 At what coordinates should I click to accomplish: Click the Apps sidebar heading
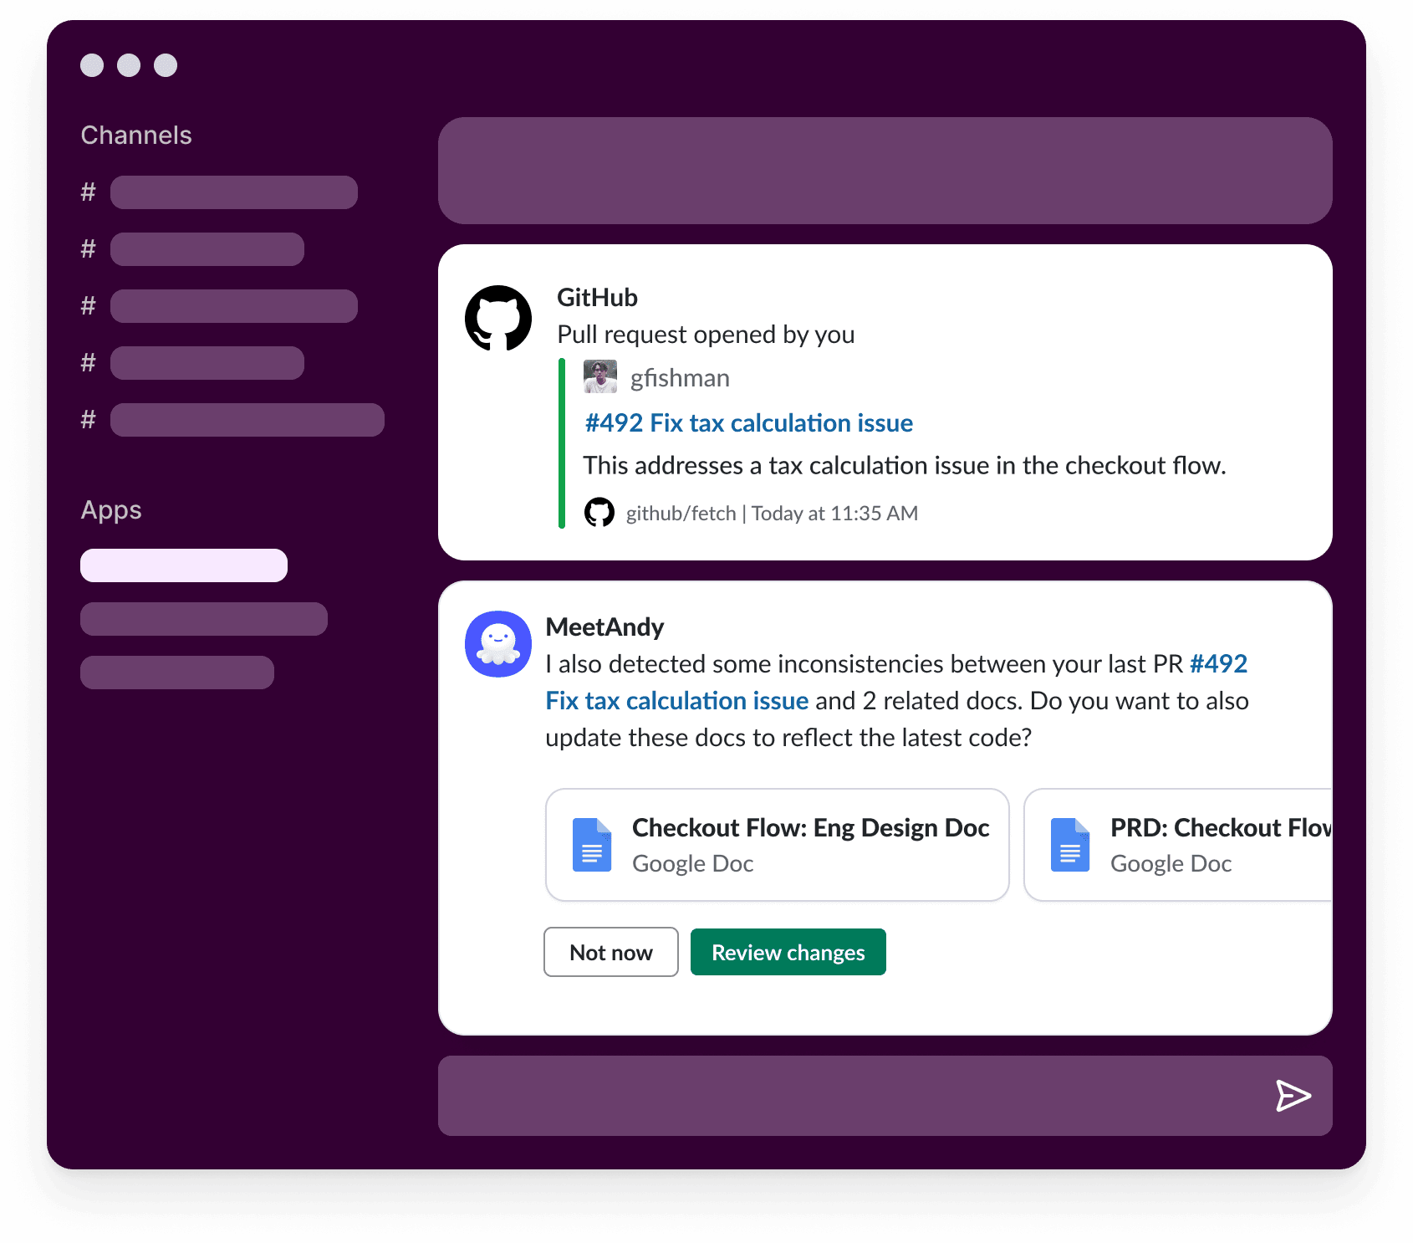pyautogui.click(x=111, y=510)
